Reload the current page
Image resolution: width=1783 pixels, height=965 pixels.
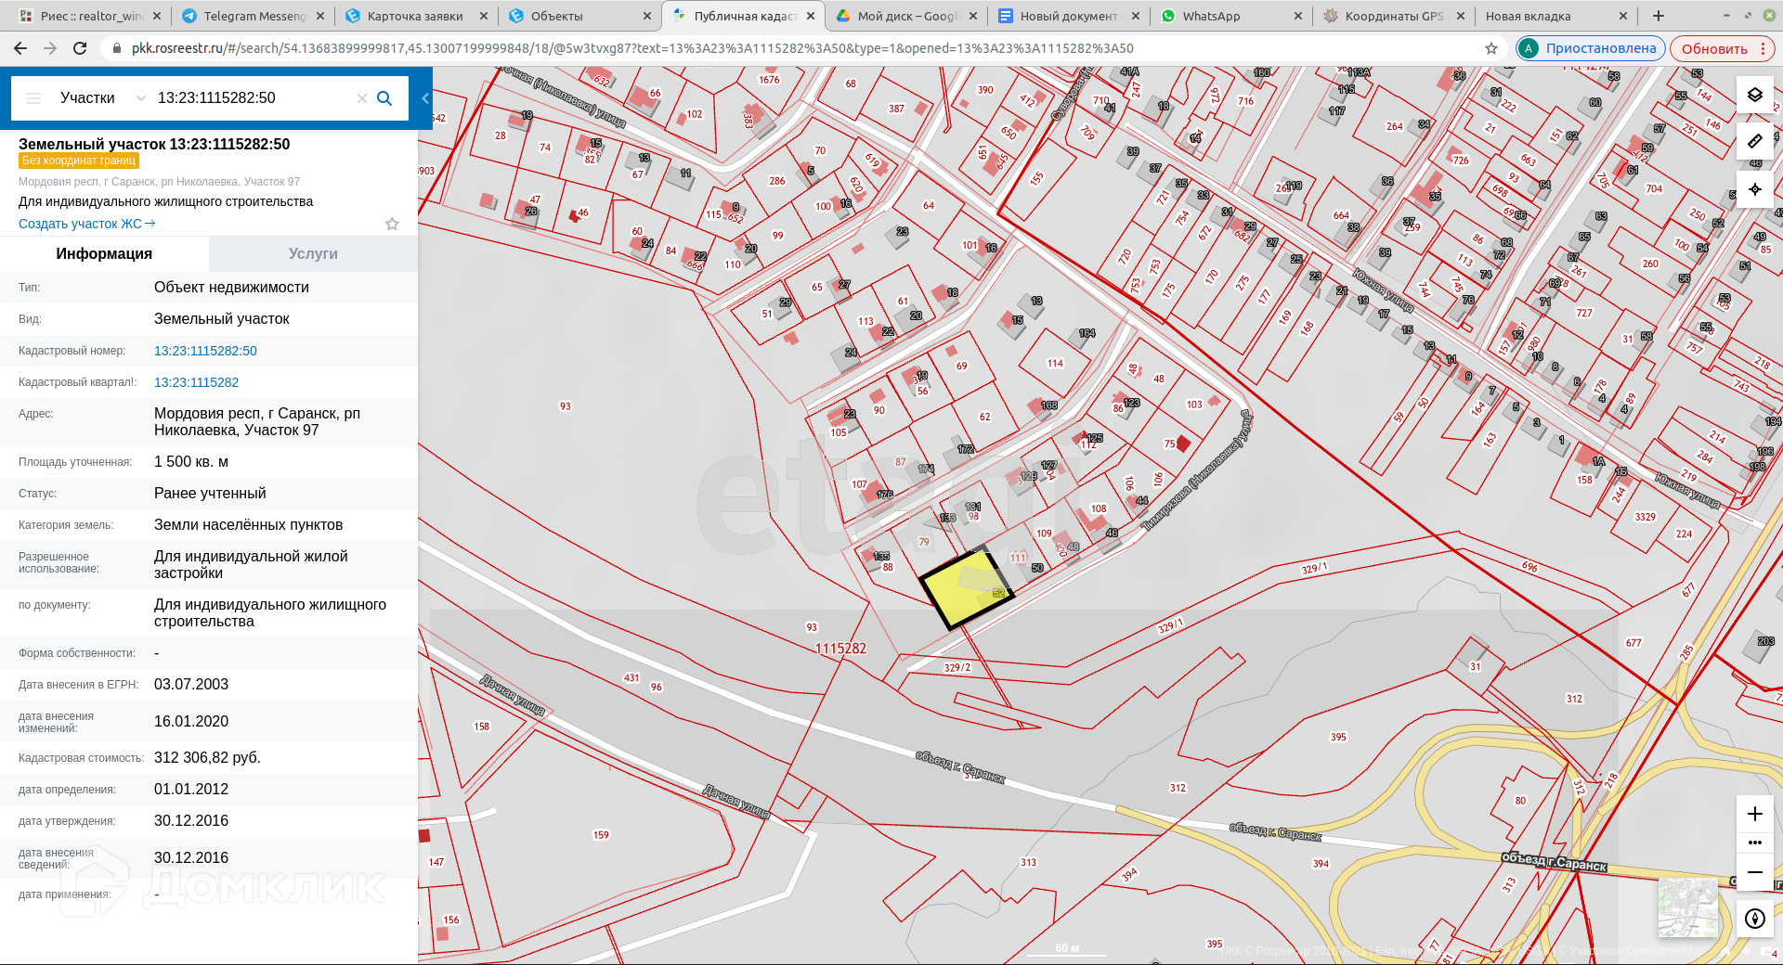(x=80, y=48)
